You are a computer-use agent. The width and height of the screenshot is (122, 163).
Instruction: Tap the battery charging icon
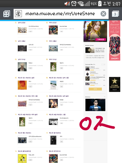coord(100,4)
